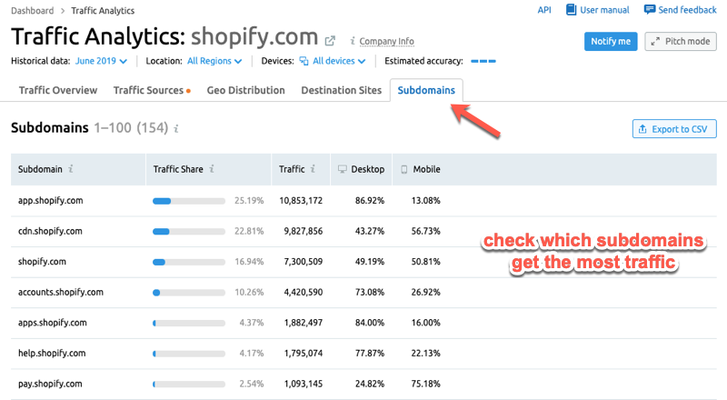This screenshot has width=727, height=400.
Task: Select the Destination Sites tab
Action: pos(341,91)
